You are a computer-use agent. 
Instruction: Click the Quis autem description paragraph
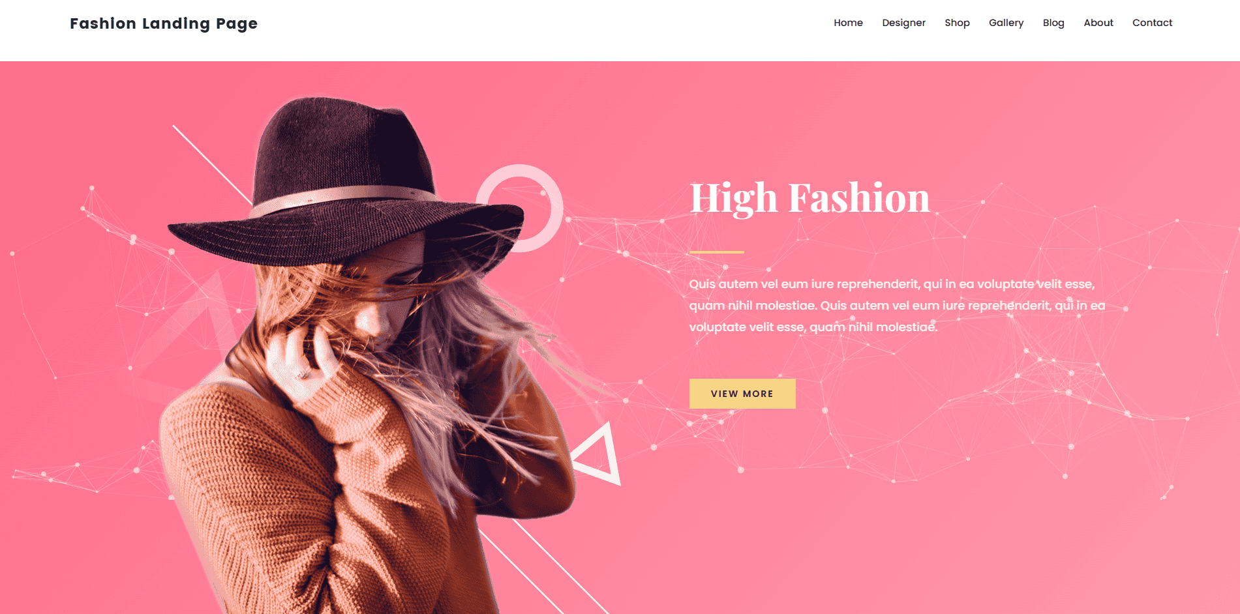(897, 305)
